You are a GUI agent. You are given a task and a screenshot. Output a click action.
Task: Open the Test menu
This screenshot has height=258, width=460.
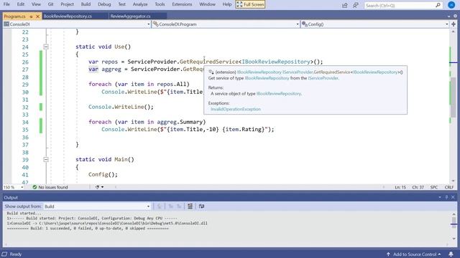click(x=121, y=4)
